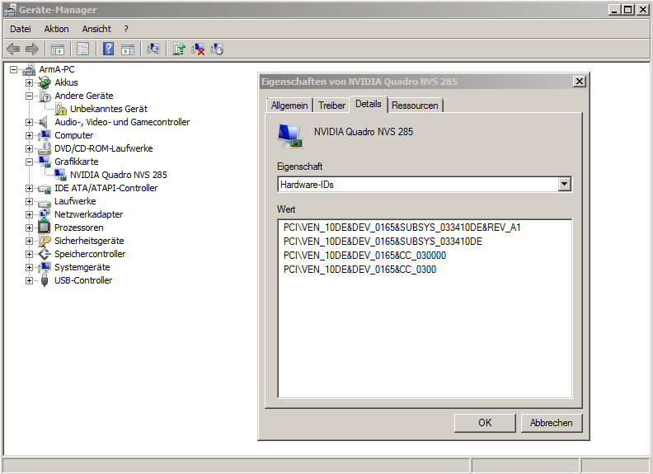Image resolution: width=653 pixels, height=474 pixels.
Task: Select the Netzwerkadapter icon
Action: click(45, 214)
